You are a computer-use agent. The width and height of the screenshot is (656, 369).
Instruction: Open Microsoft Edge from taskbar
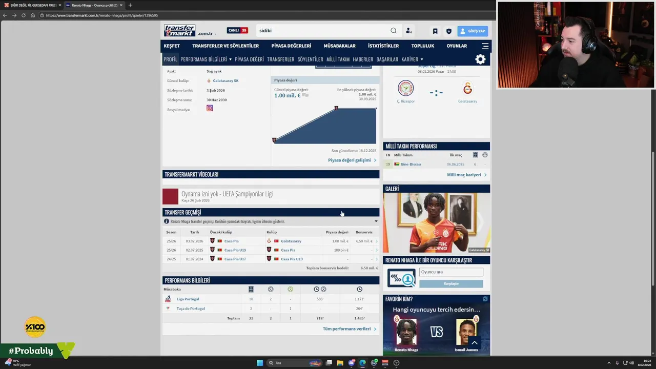coord(362,363)
